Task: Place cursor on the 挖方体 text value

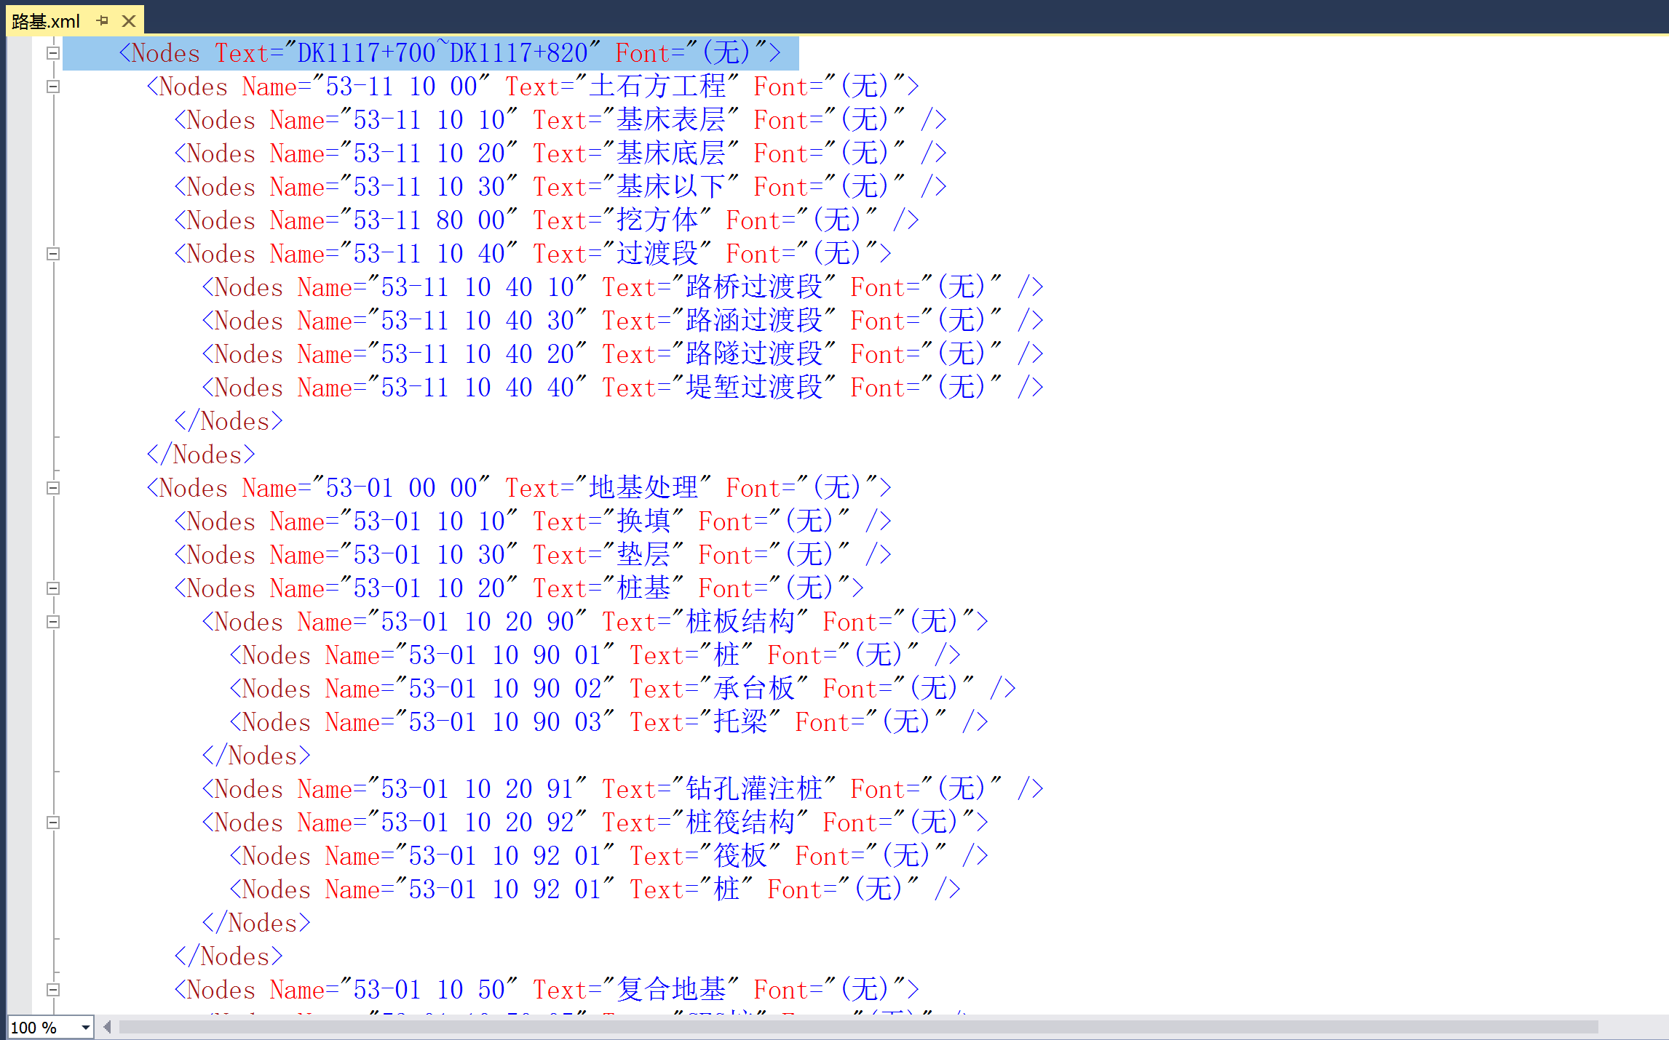Action: click(x=657, y=220)
